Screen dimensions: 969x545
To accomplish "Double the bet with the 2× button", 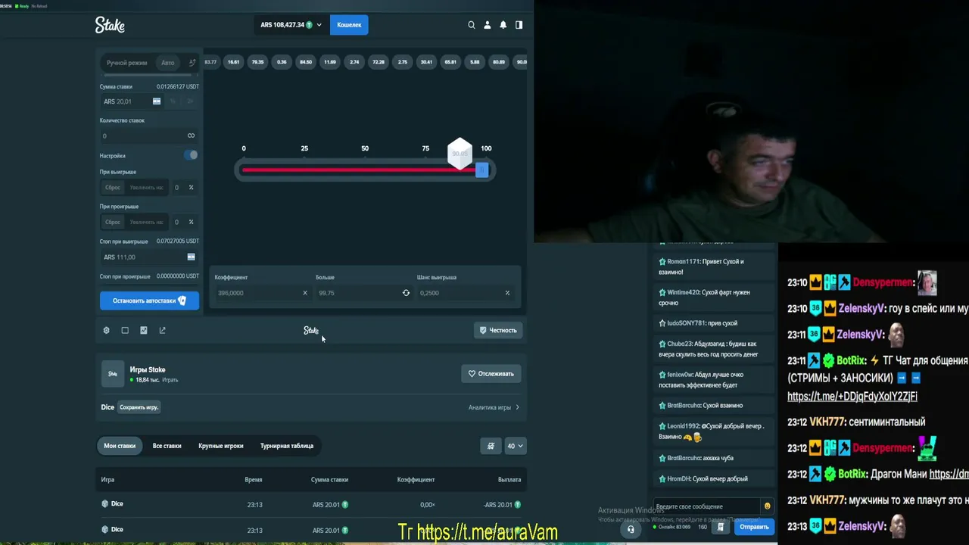I will point(190,101).
